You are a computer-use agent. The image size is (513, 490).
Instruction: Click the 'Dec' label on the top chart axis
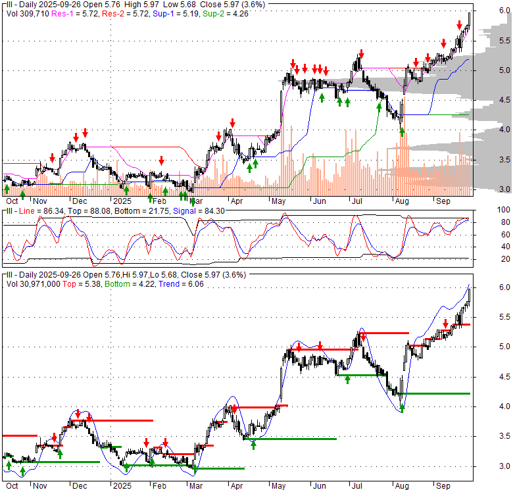tap(80, 201)
